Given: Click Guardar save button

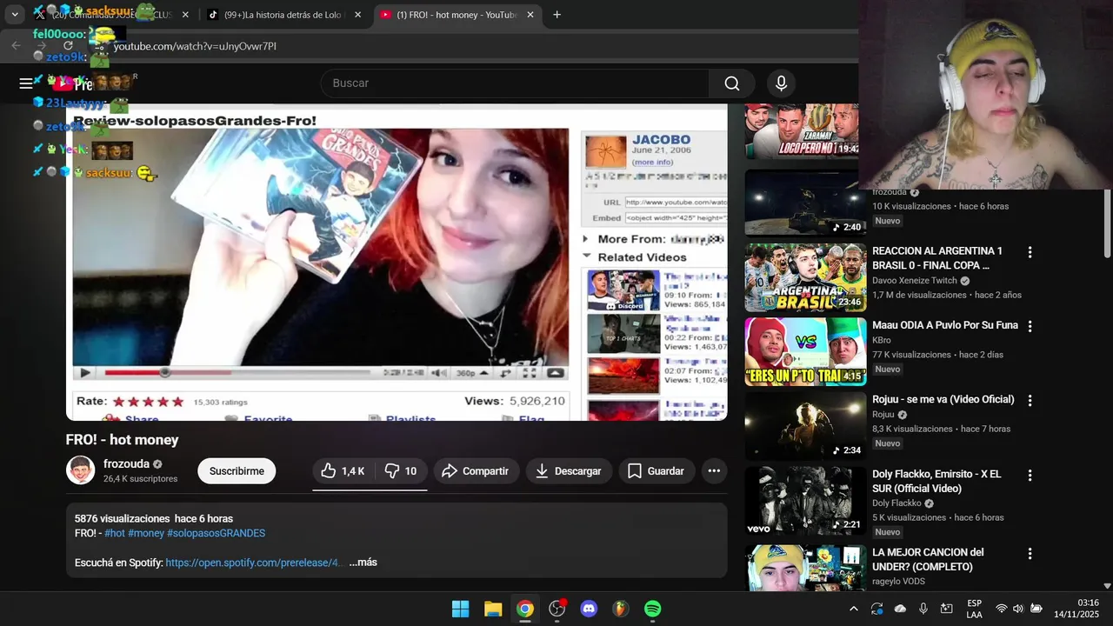Looking at the screenshot, I should [x=656, y=471].
